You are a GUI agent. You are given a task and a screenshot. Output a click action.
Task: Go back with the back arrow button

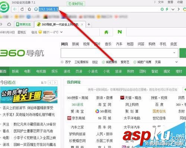15,9
